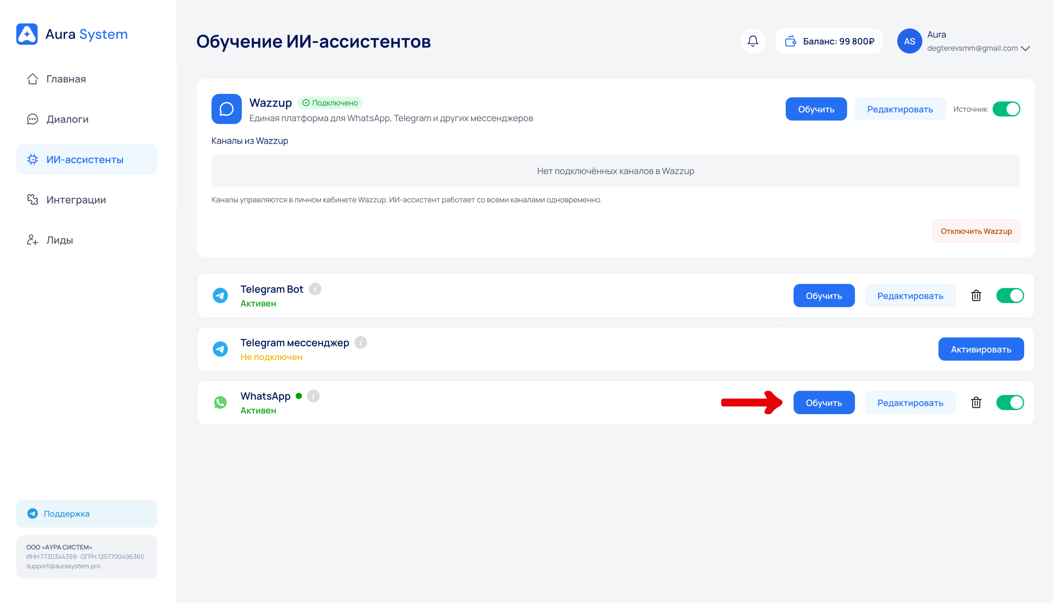Go to the Интеграции page
This screenshot has height=603, width=1053.
[76, 200]
